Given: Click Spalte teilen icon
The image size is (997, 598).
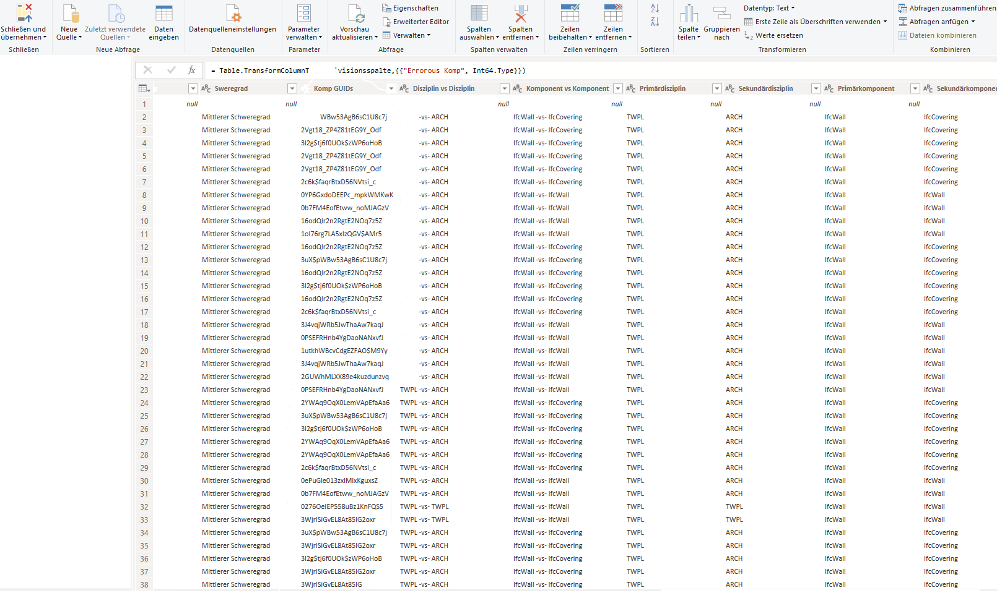Looking at the screenshot, I should pos(689,13).
